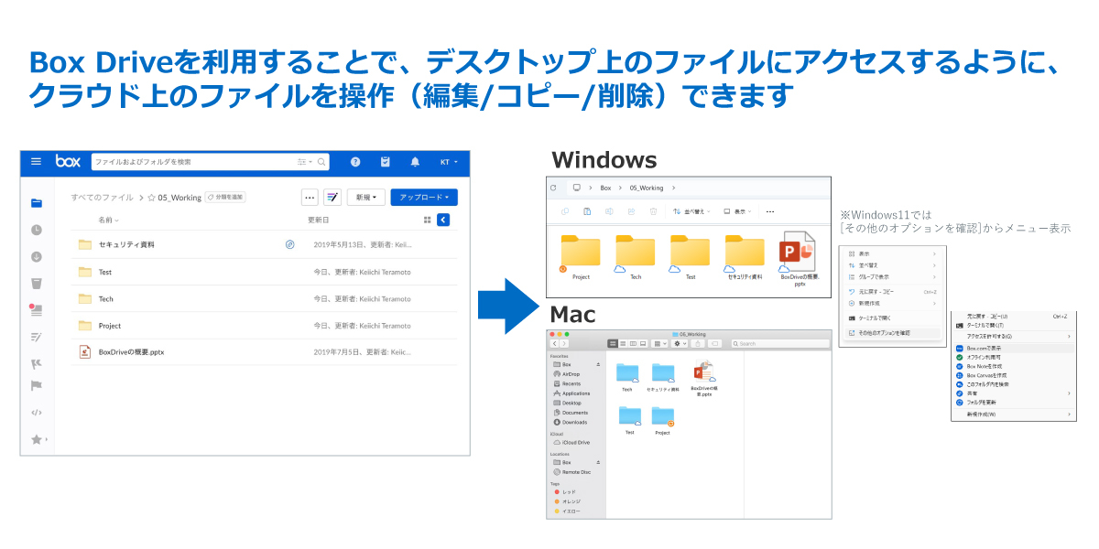
Task: Open the Box notifications bell icon
Action: coord(415,162)
